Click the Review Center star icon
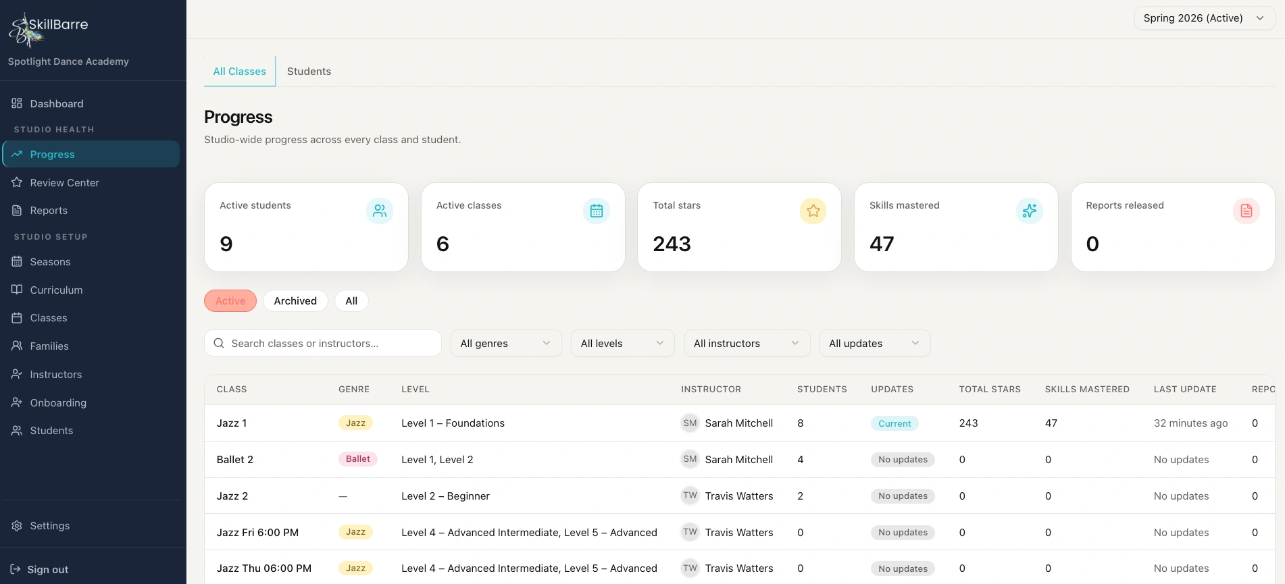1285x584 pixels. pyautogui.click(x=17, y=182)
